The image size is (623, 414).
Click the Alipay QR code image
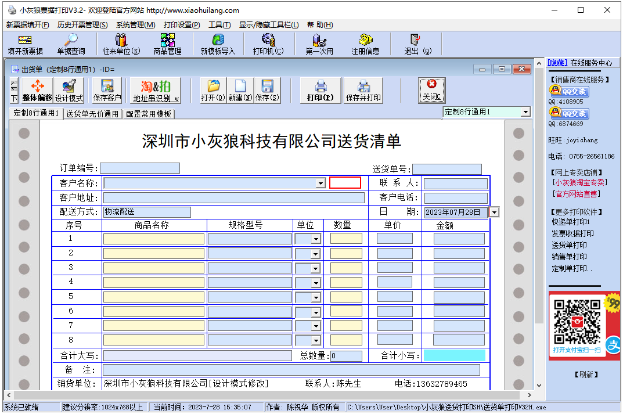(x=577, y=322)
